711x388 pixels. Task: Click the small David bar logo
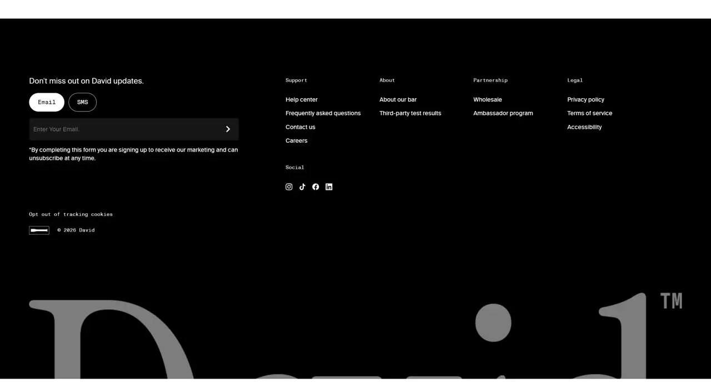39,230
